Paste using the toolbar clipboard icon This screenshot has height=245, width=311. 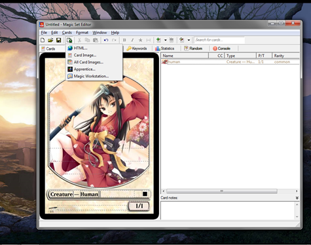(96, 40)
